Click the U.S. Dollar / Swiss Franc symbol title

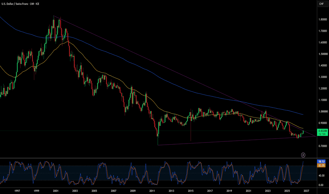[15, 4]
